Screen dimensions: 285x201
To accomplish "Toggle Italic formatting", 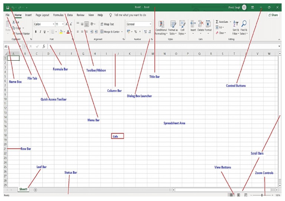I will click(40, 32).
